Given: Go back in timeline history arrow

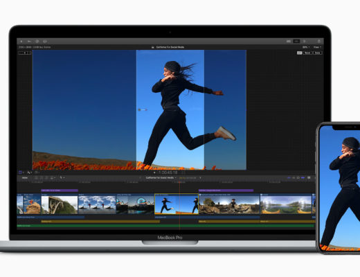Looking at the screenshot, I should (140, 178).
